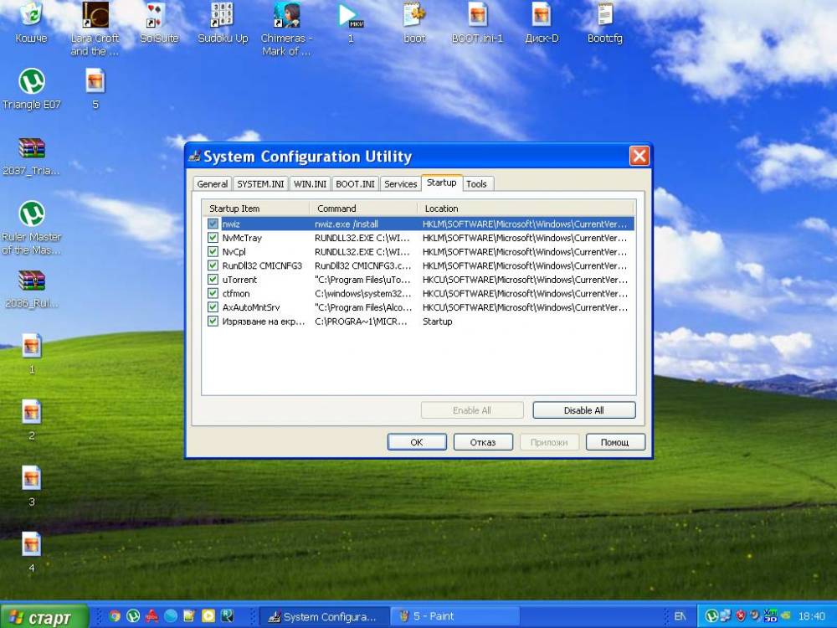
Task: Sort by the Startup Item column header
Action: pos(256,208)
